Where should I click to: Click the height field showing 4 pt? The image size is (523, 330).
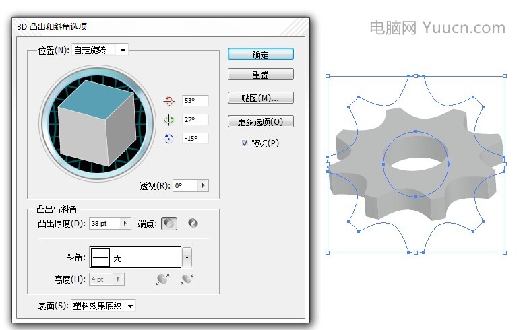[101, 279]
